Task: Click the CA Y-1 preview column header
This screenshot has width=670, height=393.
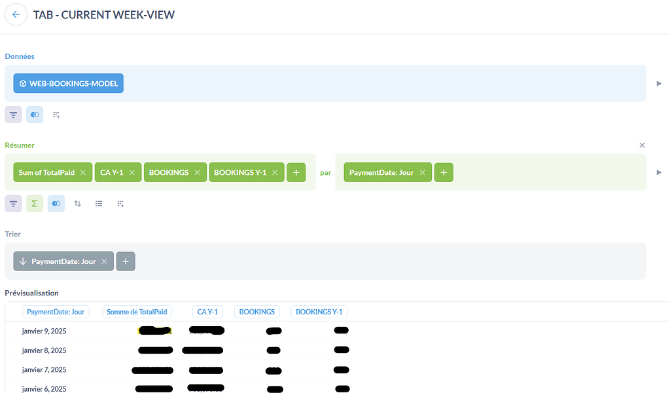Action: click(207, 312)
